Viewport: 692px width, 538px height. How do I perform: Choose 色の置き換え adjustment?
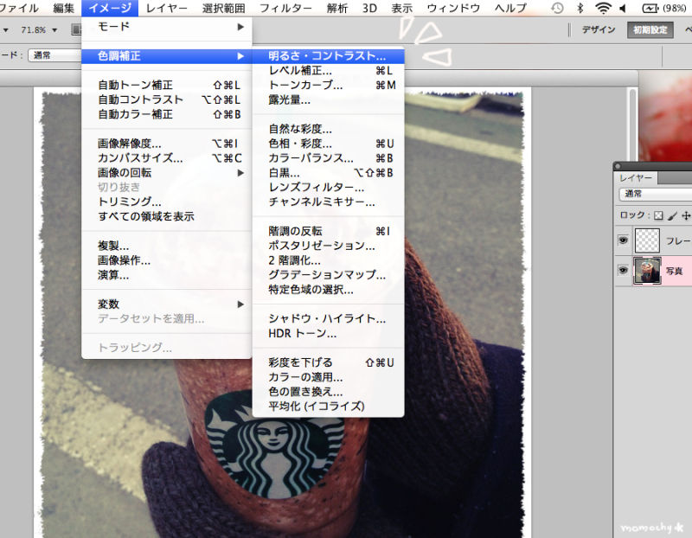(328, 392)
